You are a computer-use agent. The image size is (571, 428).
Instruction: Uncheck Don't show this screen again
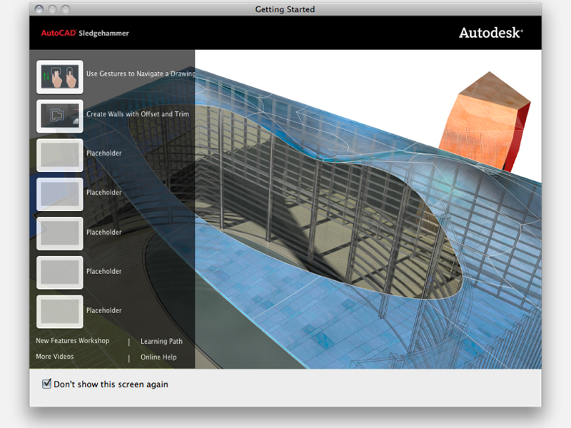46,384
